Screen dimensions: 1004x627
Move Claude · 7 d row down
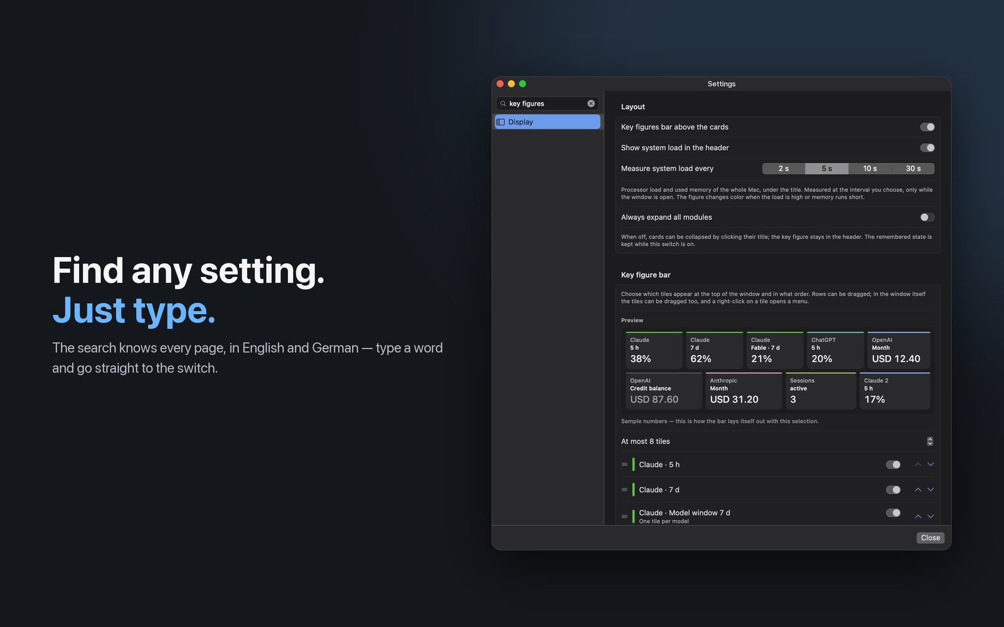tap(931, 490)
